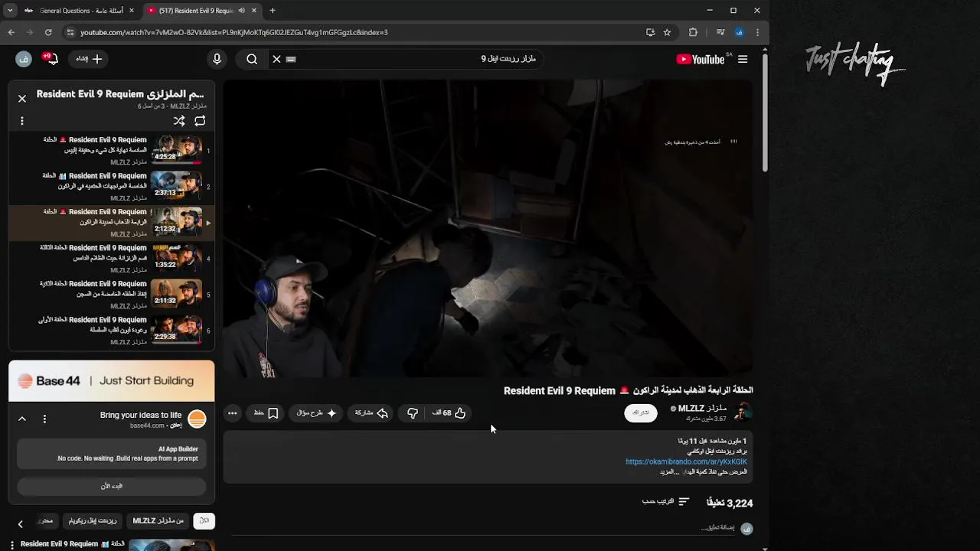Click the video player area
Screen dimensions: 980x551
tap(488, 229)
